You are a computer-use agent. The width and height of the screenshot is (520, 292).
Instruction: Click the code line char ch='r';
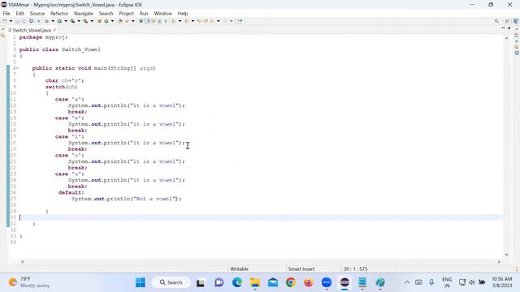point(65,80)
